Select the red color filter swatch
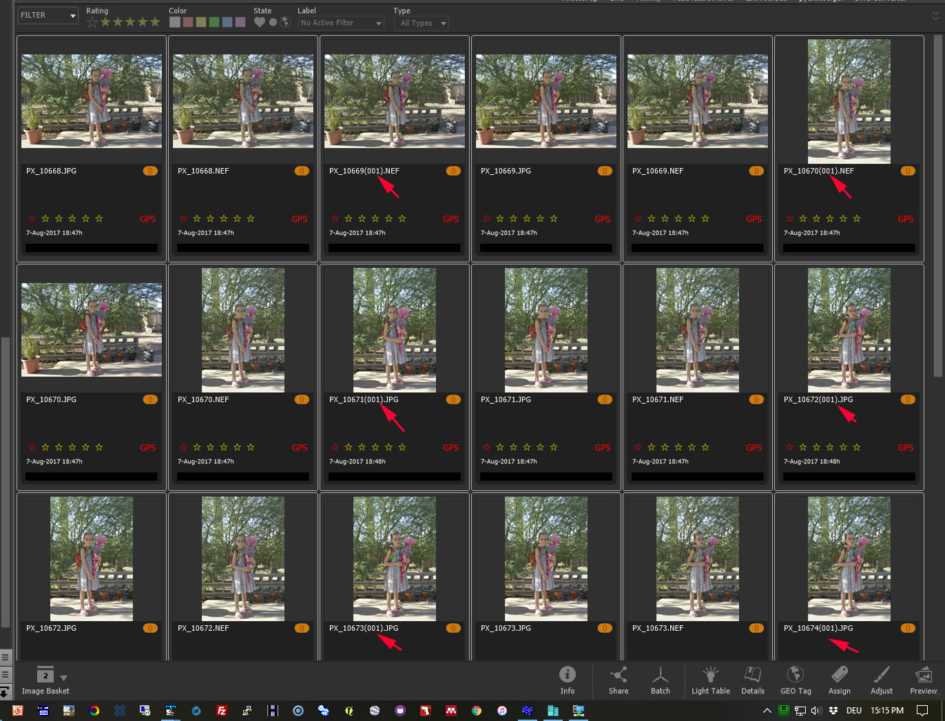945x721 pixels. 188,22
